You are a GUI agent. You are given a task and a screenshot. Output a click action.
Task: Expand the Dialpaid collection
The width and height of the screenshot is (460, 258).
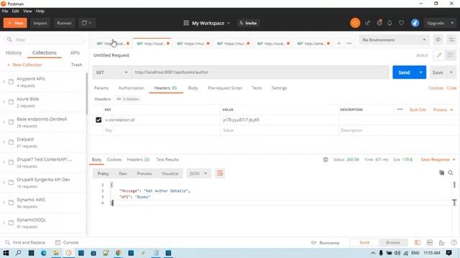coord(4,142)
